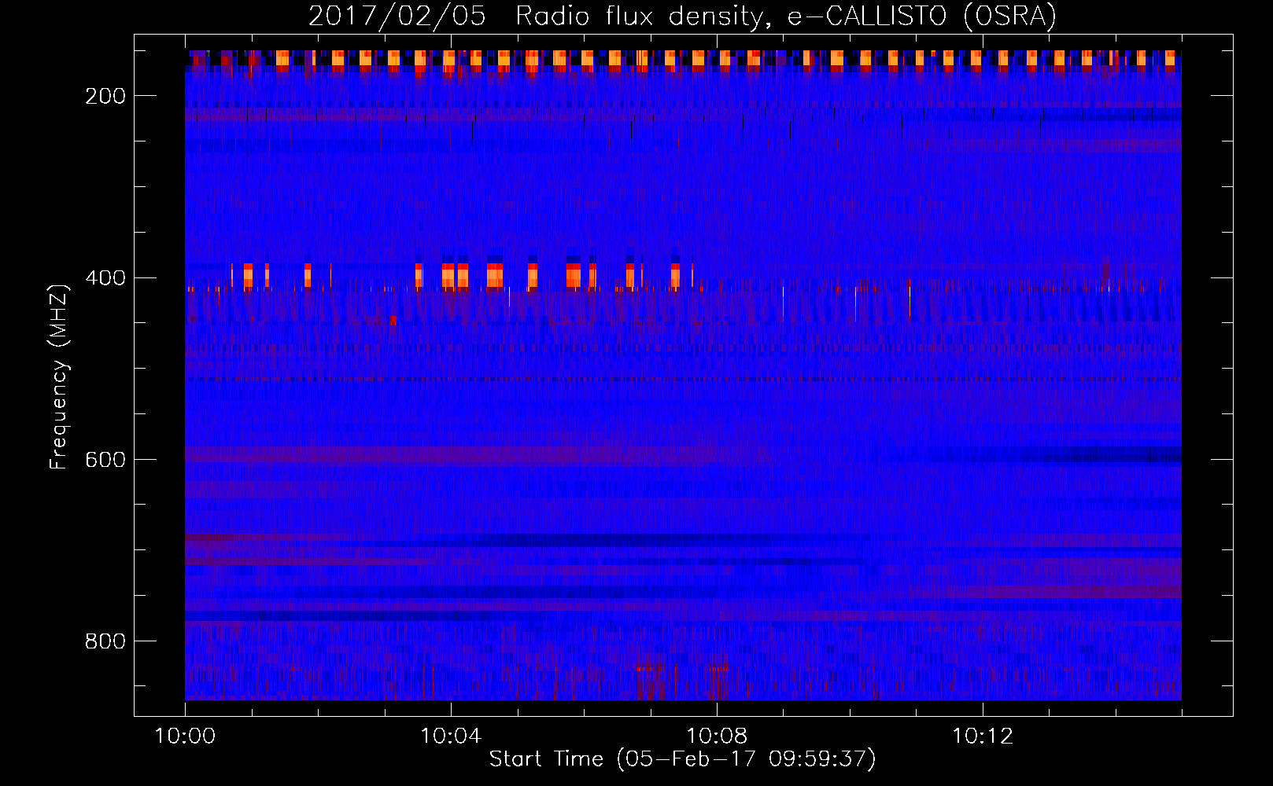
Task: Click the 800 frequency tick label
Action: coord(105,641)
